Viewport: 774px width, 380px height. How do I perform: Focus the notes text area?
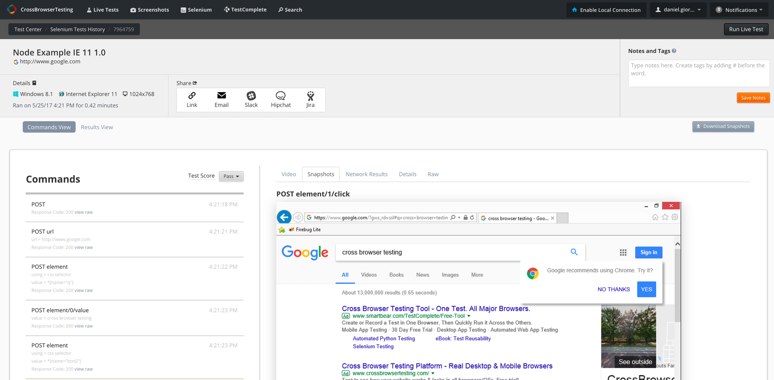point(698,73)
